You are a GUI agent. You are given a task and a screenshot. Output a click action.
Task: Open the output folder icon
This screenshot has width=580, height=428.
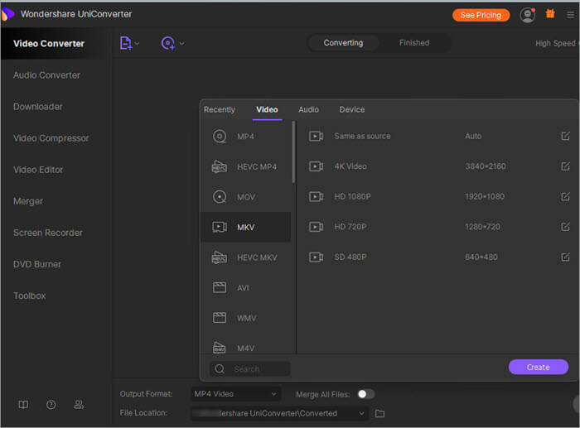[380, 413]
